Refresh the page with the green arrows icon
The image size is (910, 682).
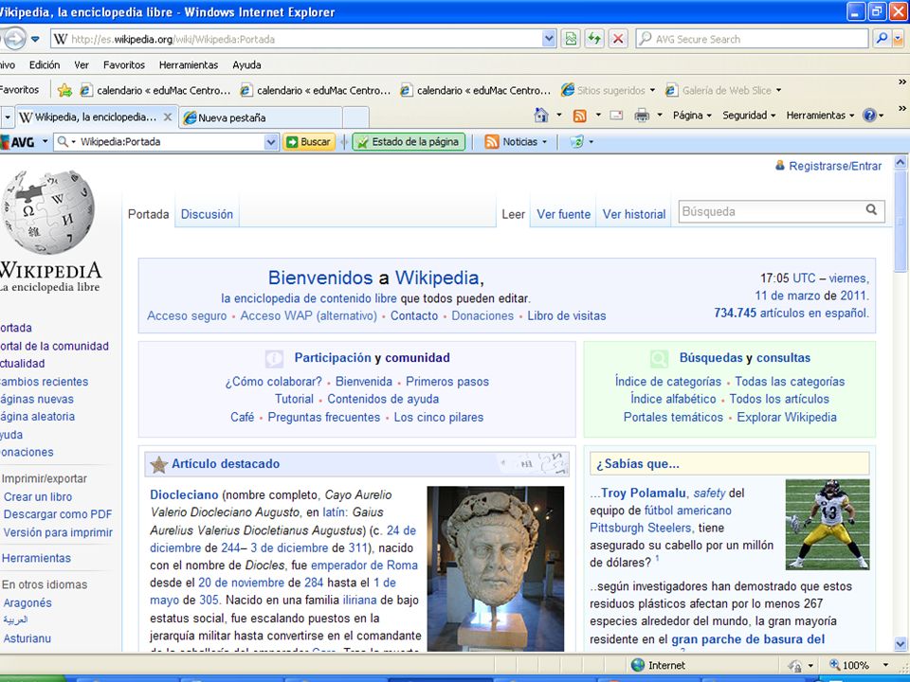pos(594,39)
